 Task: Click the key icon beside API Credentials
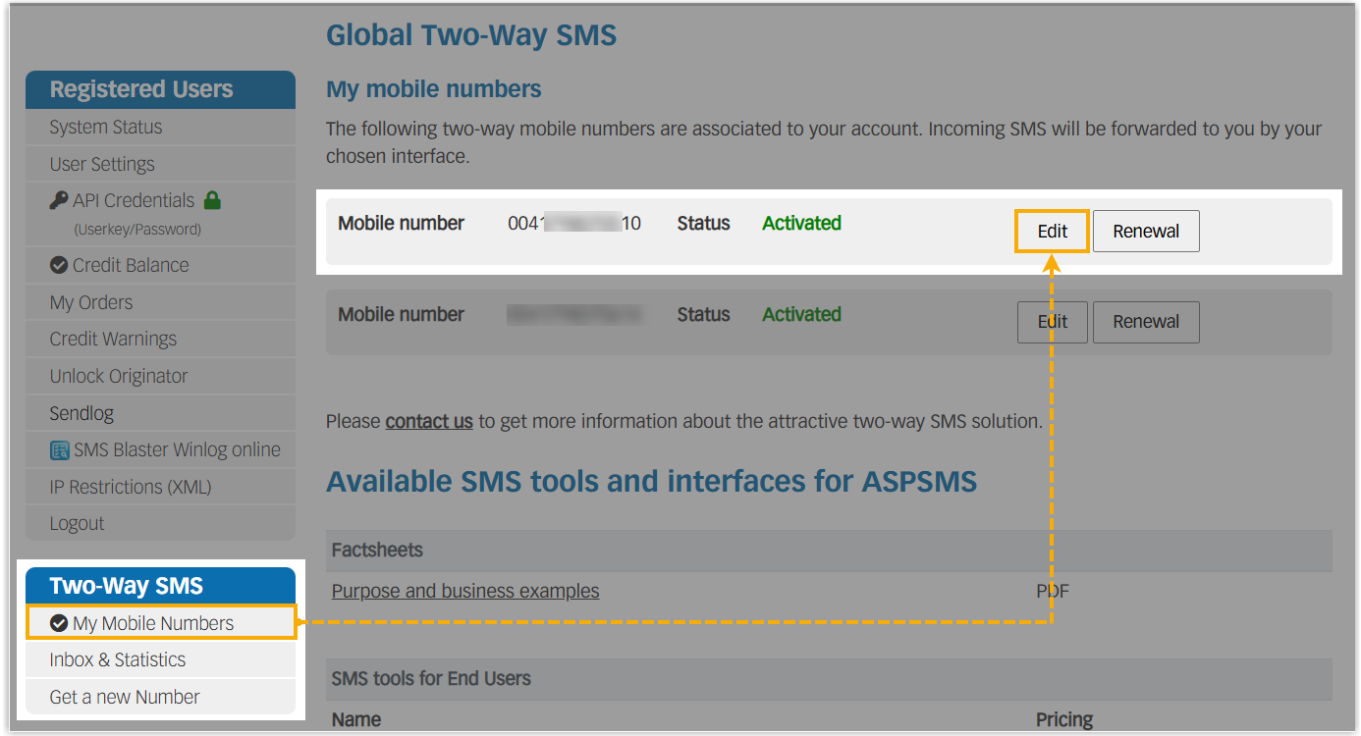click(x=59, y=200)
